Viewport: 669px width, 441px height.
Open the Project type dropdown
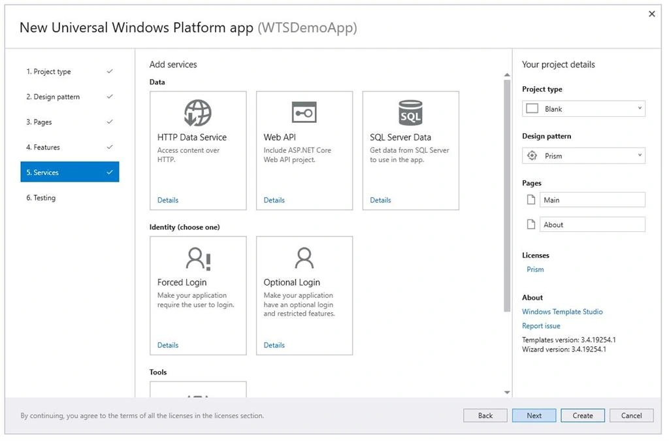[x=583, y=108]
